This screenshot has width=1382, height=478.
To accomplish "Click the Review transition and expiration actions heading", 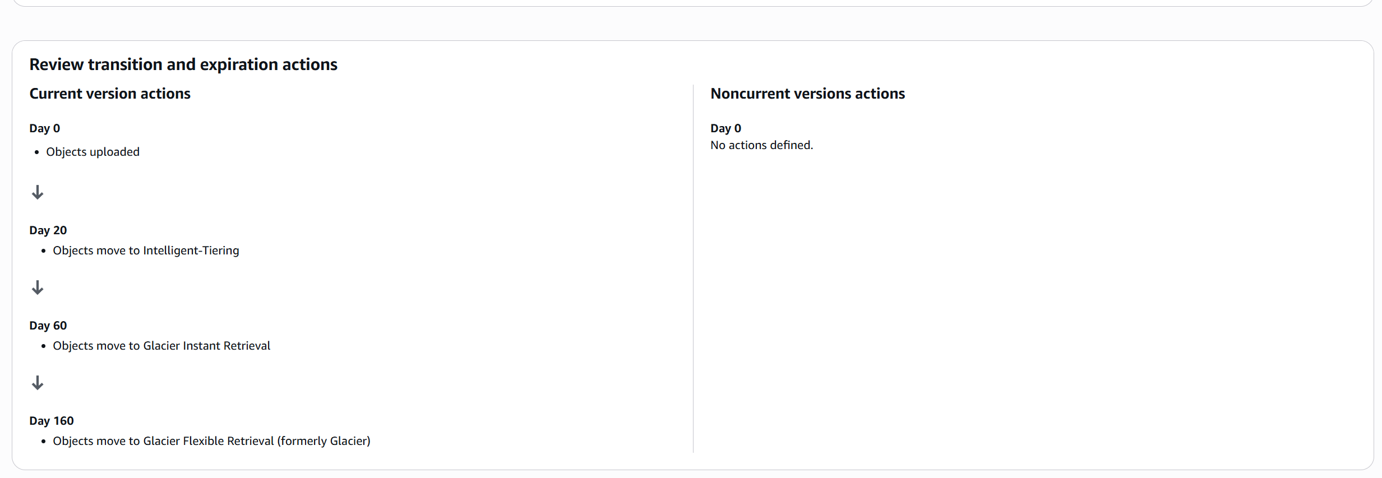I will pyautogui.click(x=183, y=64).
